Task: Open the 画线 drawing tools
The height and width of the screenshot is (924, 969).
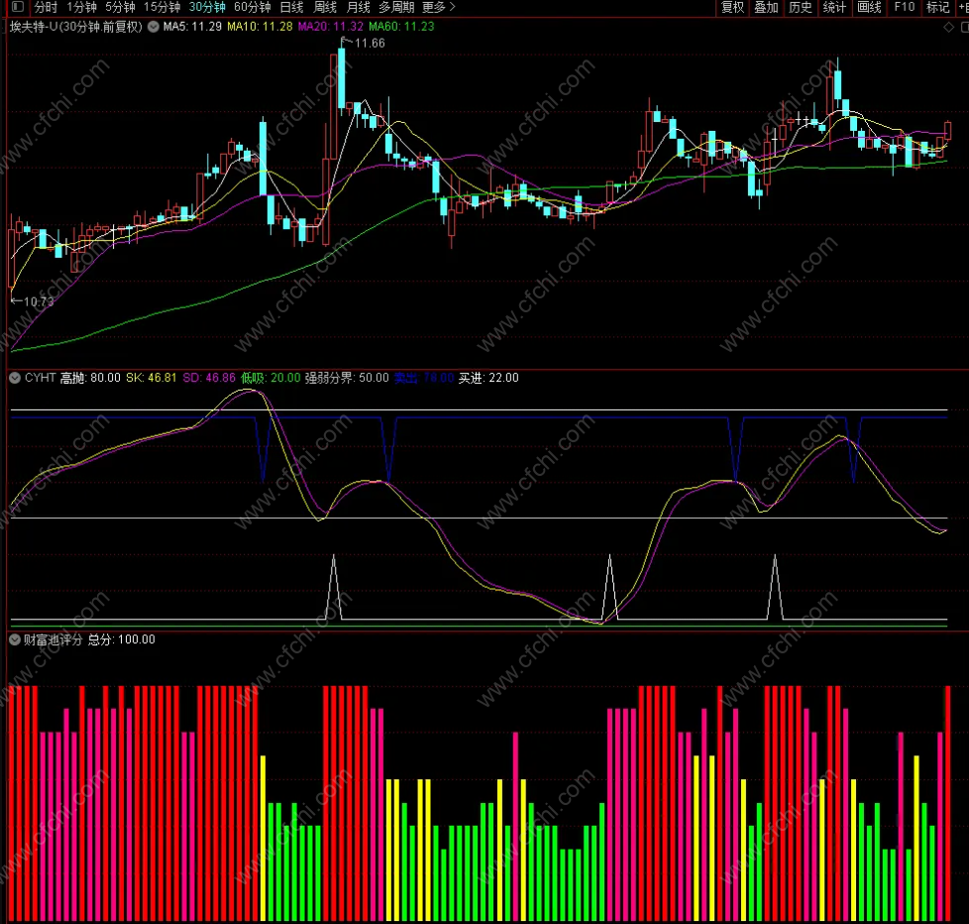Action: pyautogui.click(x=869, y=7)
